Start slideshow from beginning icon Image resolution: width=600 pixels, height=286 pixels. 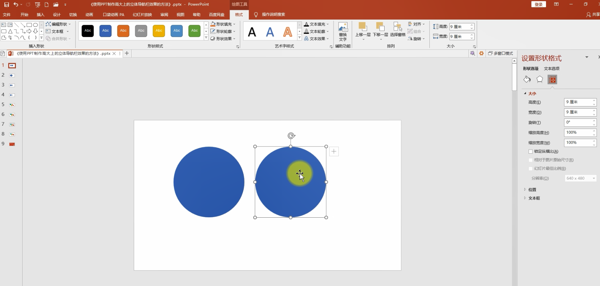tap(38, 5)
